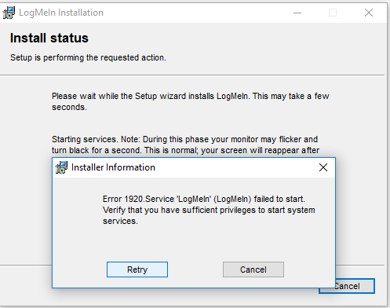Click the greyed-out maximize button

coord(333,13)
